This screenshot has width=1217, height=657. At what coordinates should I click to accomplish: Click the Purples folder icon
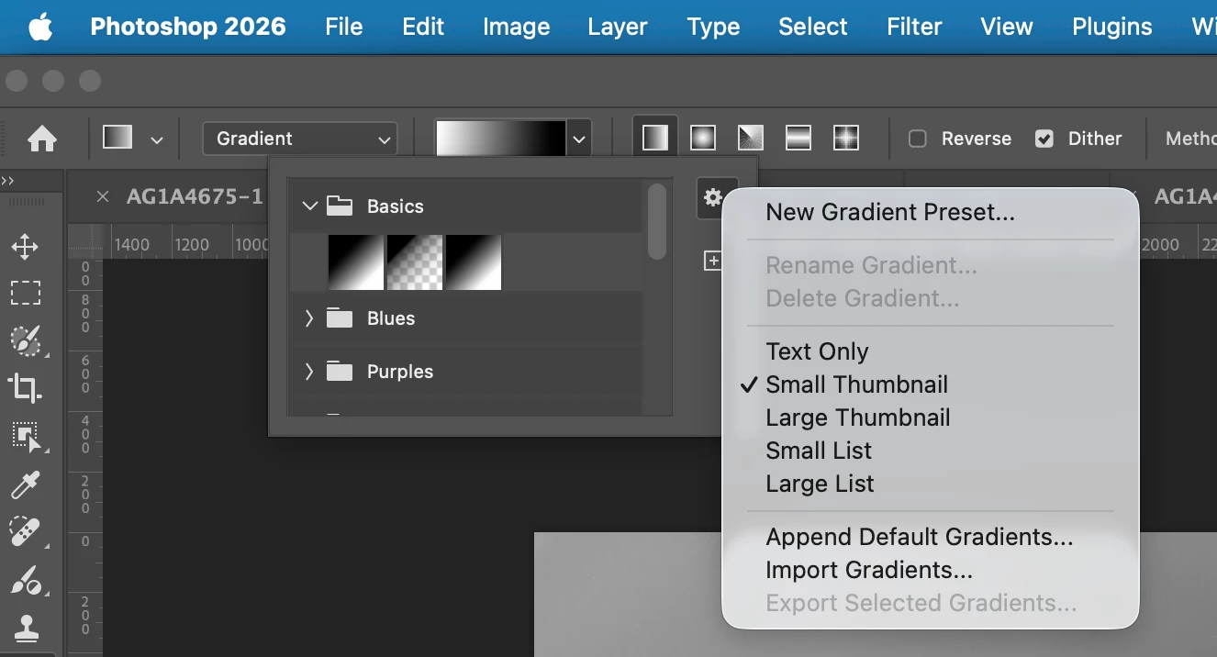coord(340,372)
